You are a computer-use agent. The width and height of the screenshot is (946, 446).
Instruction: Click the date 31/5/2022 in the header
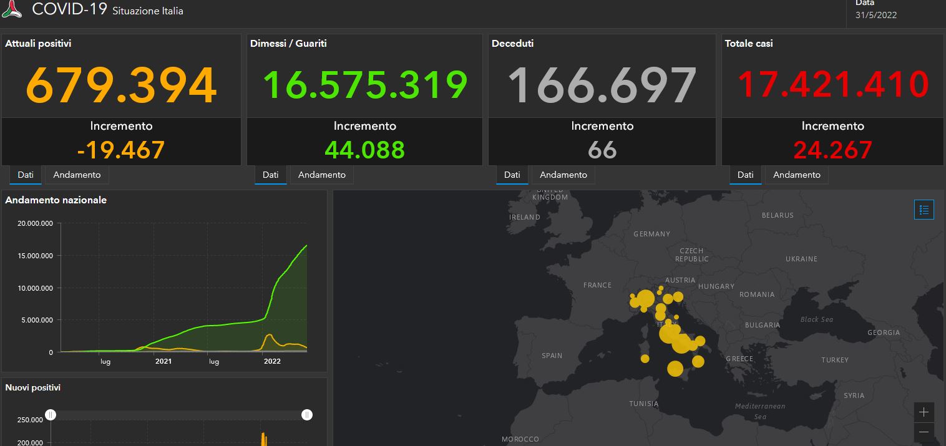(x=876, y=15)
